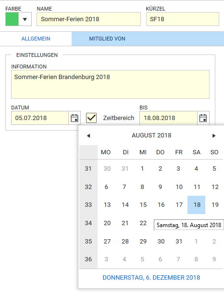Expand the FARBE color dropdown arrow
The height and width of the screenshot is (297, 224).
tap(25, 19)
